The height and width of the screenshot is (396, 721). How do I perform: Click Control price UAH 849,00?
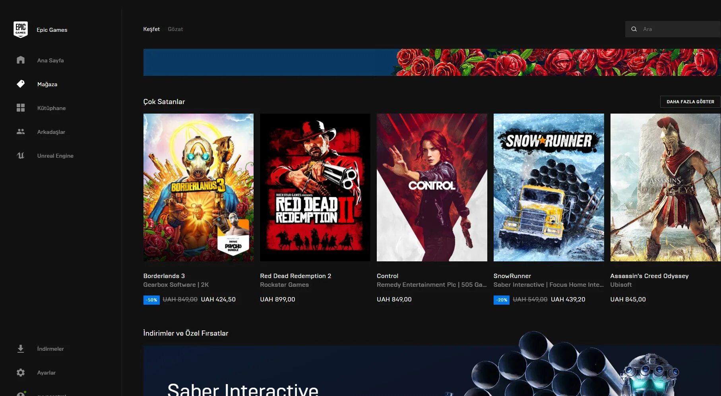coord(394,299)
